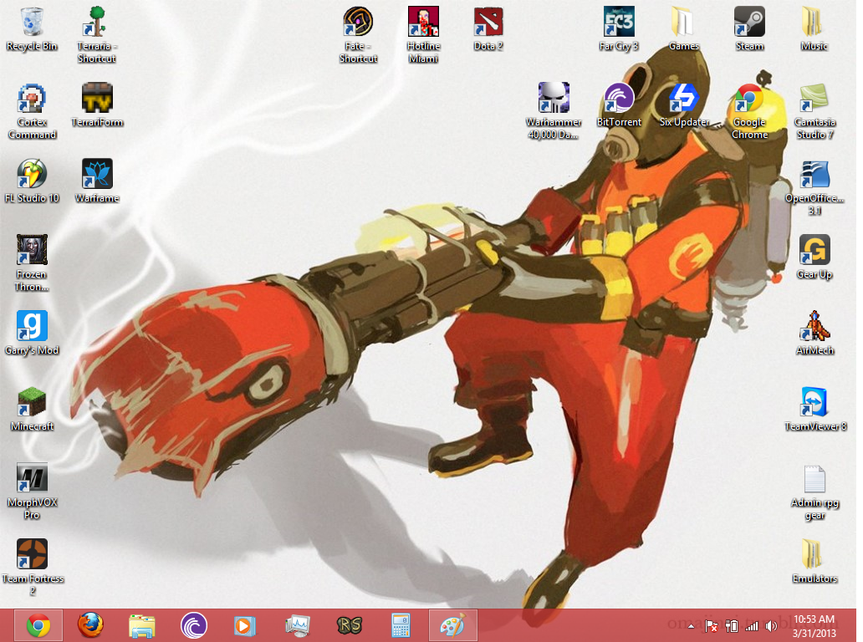863x642 pixels.
Task: Click the BitTorrent taskbar button
Action: click(x=194, y=625)
